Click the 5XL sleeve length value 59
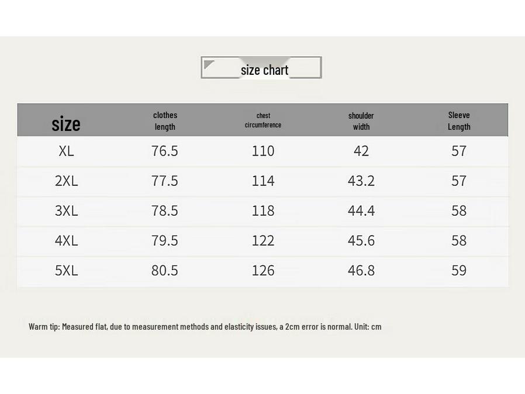The width and height of the screenshot is (525, 394). [459, 270]
